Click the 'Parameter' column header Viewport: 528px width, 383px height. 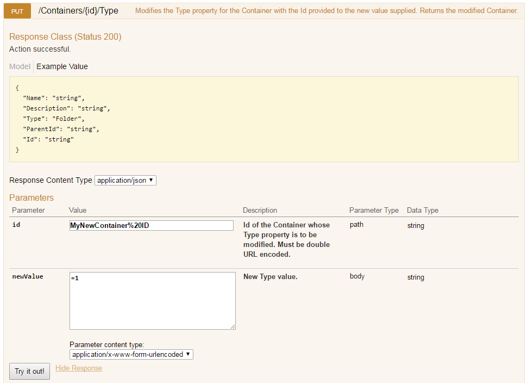tap(28, 211)
